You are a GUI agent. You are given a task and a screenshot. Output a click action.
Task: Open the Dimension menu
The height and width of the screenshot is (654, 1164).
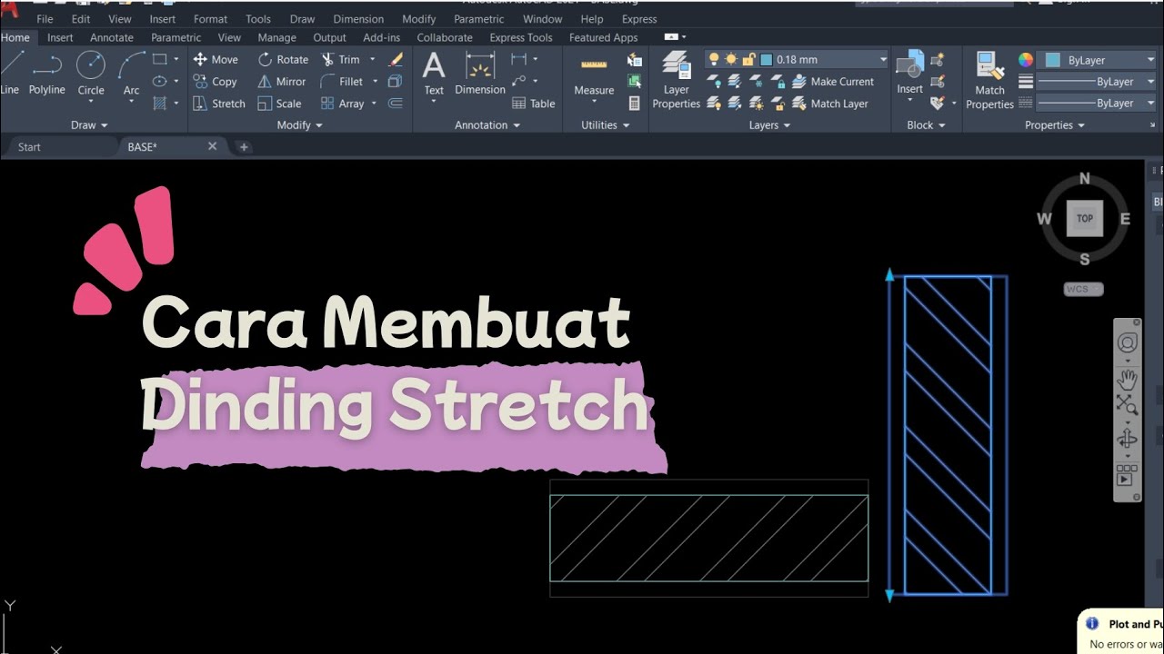pos(358,19)
